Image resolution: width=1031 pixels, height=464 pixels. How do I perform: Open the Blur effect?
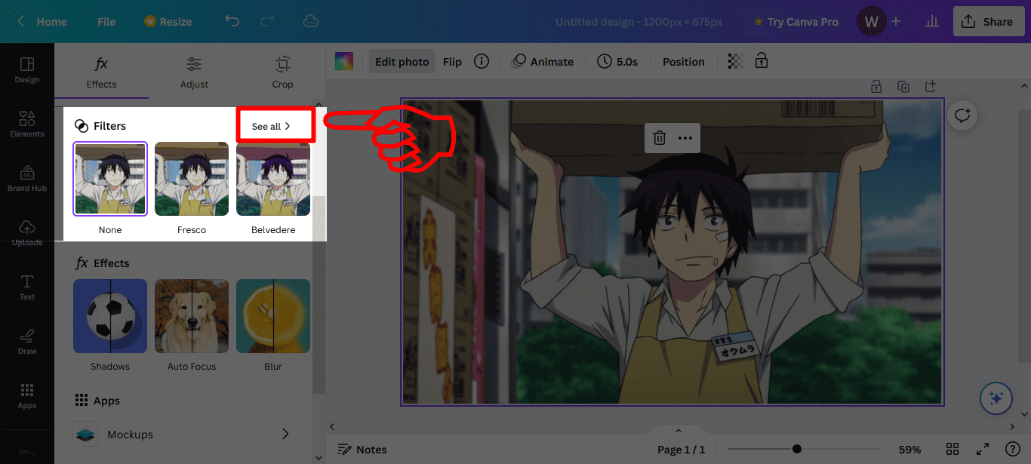[273, 316]
